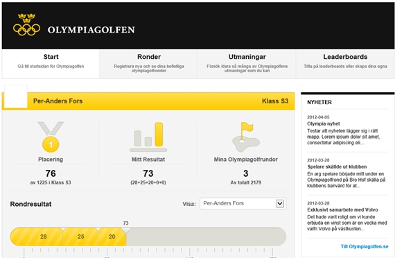Click the blank profile picture thumbnail
Viewport: 395px width, 258px height.
pyautogui.click(x=16, y=96)
